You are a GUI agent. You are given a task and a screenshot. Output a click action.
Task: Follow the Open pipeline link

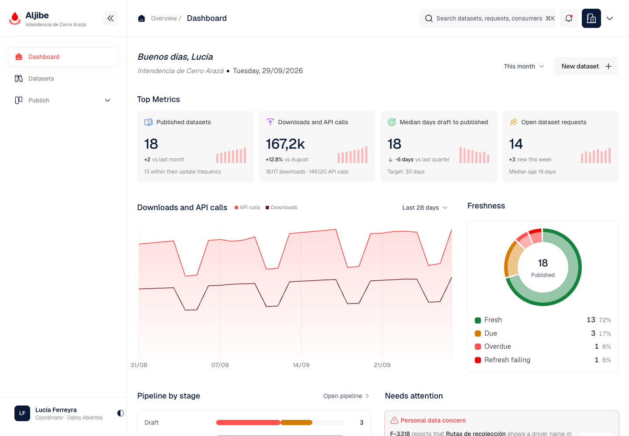(346, 396)
